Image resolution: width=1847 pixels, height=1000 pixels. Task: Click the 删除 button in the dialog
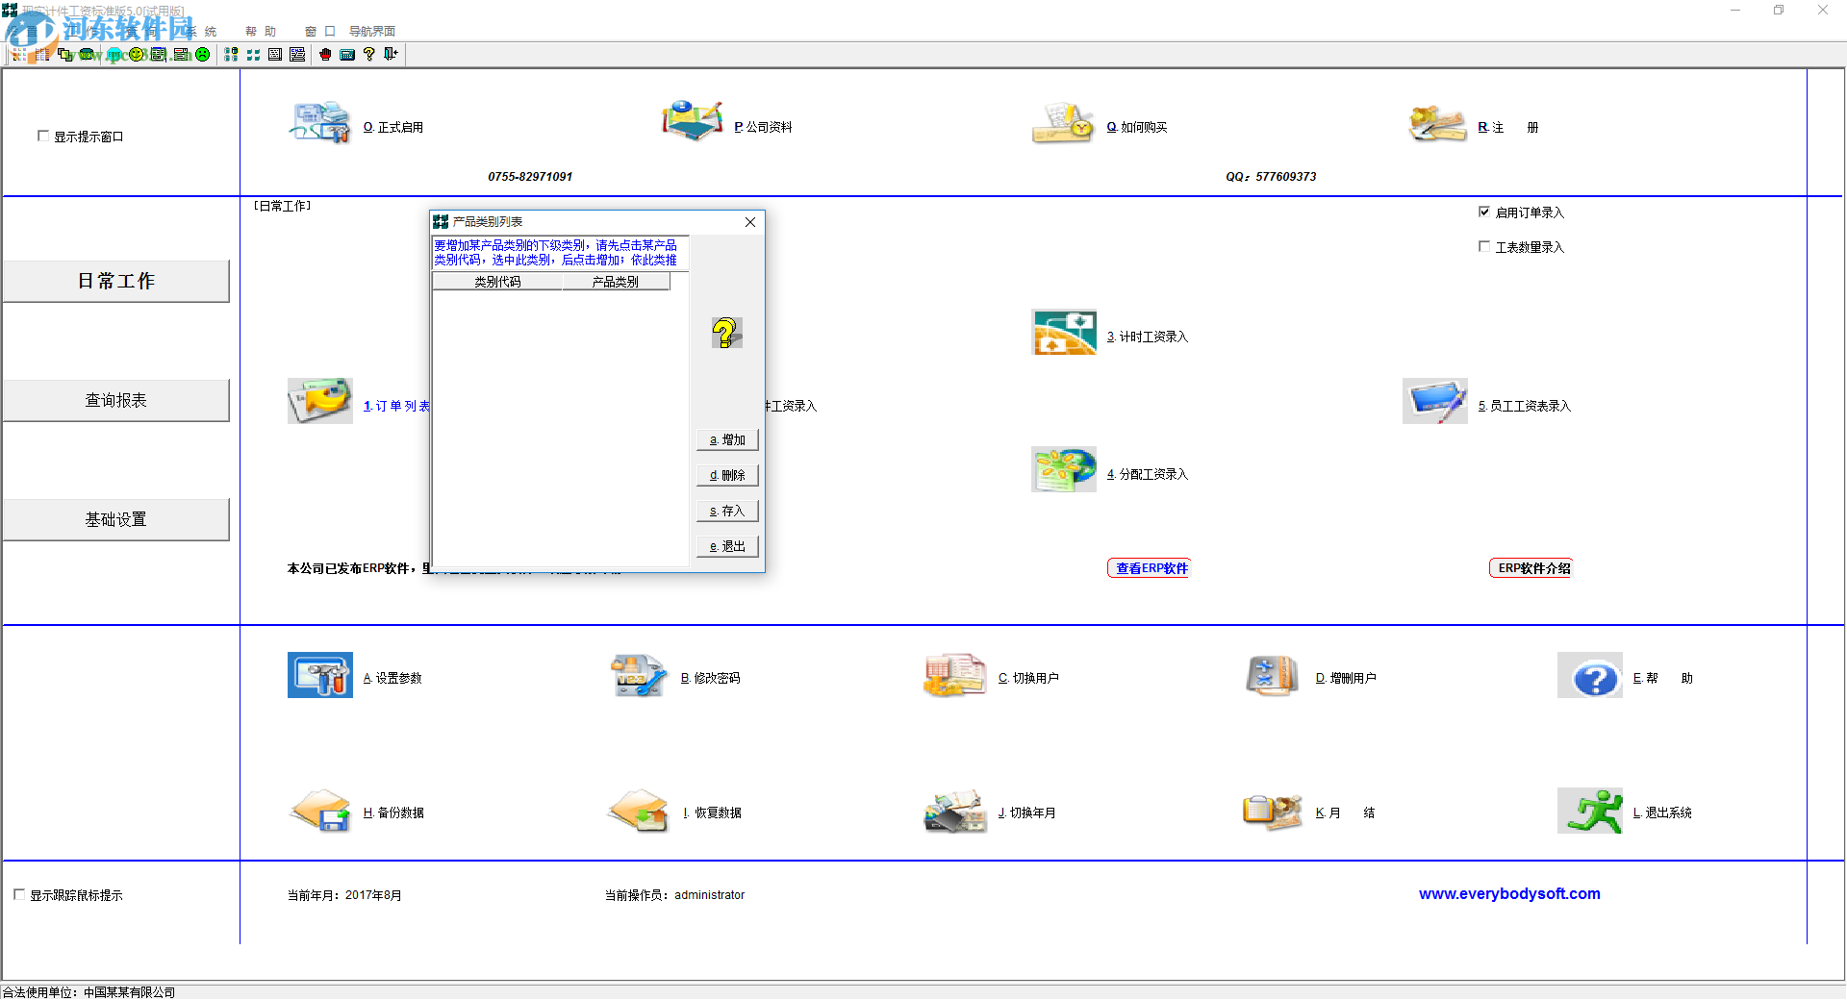(x=727, y=475)
